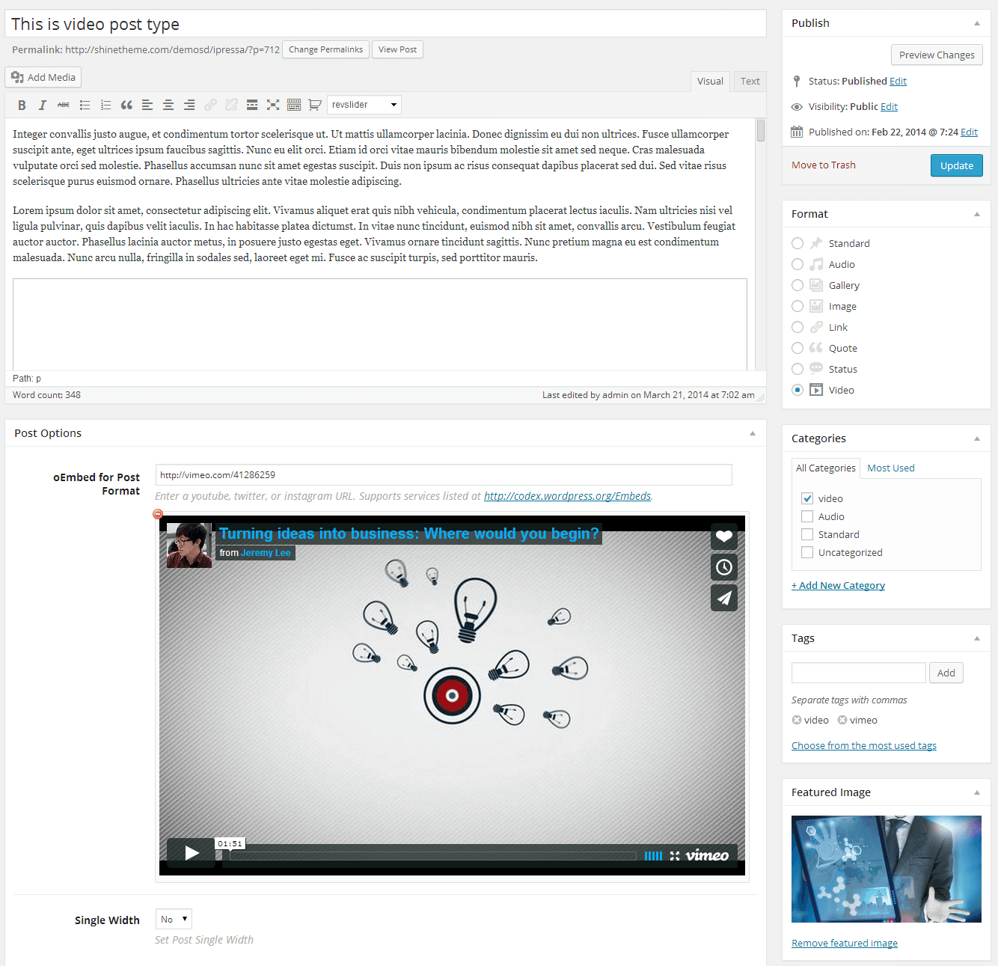Select the Gallery post format
Viewport: 998px width, 966px height.
coord(798,285)
